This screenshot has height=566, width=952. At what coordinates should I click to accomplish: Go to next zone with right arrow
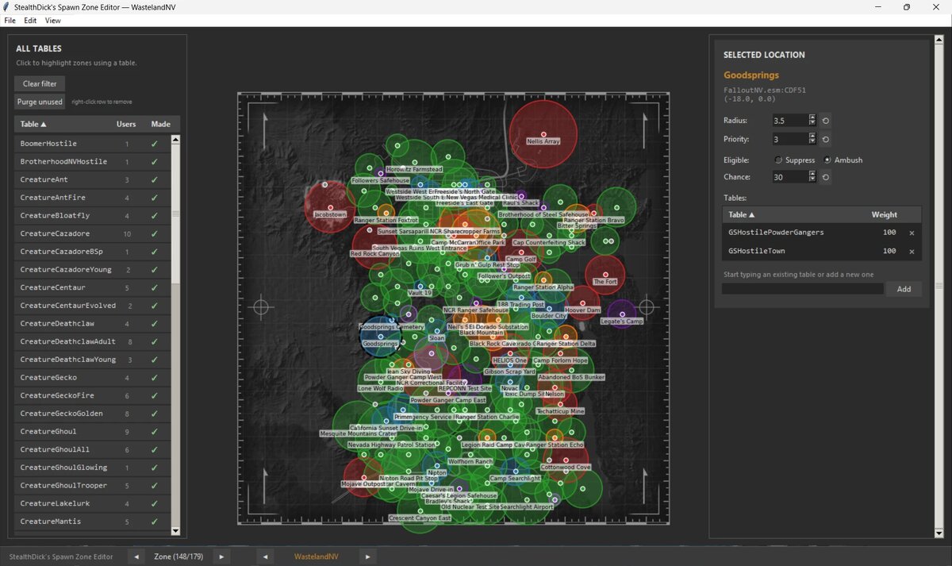pos(221,556)
